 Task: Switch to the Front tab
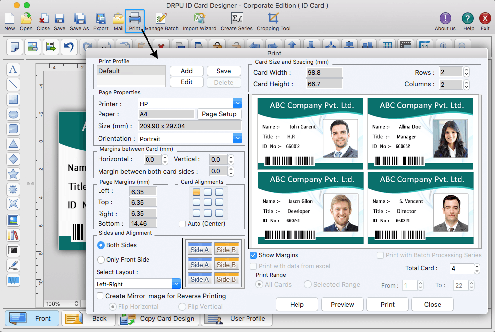tap(32, 318)
